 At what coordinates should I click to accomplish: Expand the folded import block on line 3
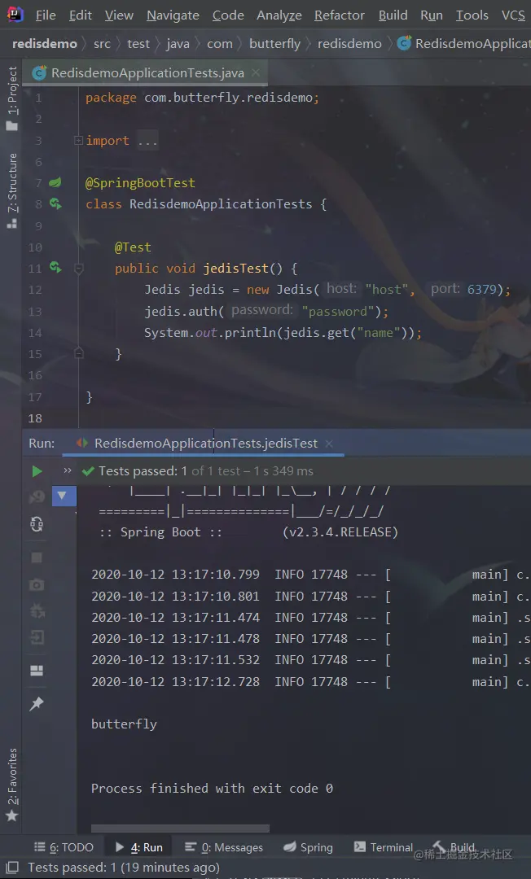point(78,140)
